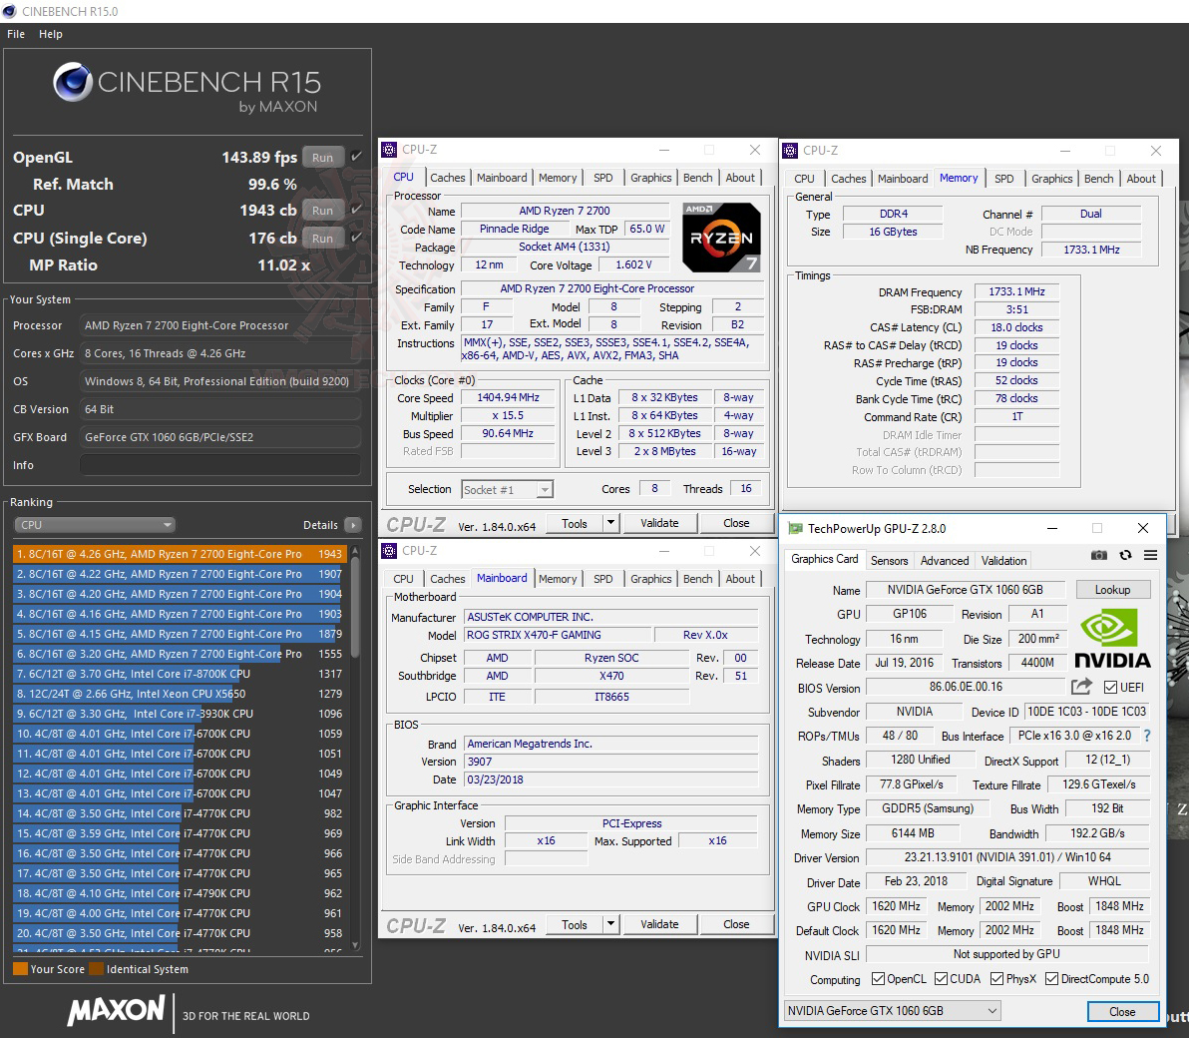This screenshot has width=1189, height=1038.
Task: Switch to Caches tab in top-left CPU-Z
Action: (x=448, y=178)
